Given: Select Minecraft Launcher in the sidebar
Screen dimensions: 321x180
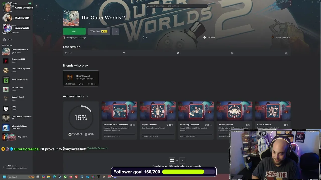Looking at the screenshot, I should [16, 80].
